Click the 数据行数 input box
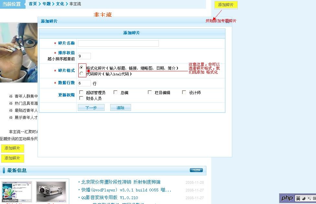Image resolution: width=316 pixels, height=204 pixels. pyautogui.click(x=84, y=83)
